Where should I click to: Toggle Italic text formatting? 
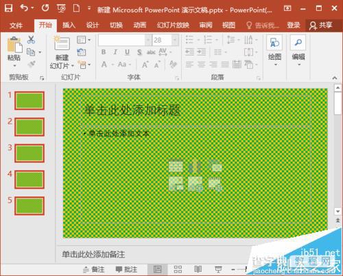pyautogui.click(x=115, y=52)
